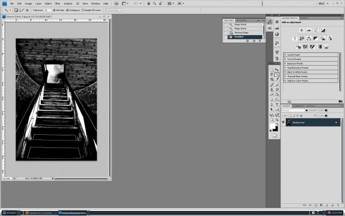Image resolution: width=345 pixels, height=216 pixels.
Task: Expand the Levels Presets list
Action: tap(285, 55)
